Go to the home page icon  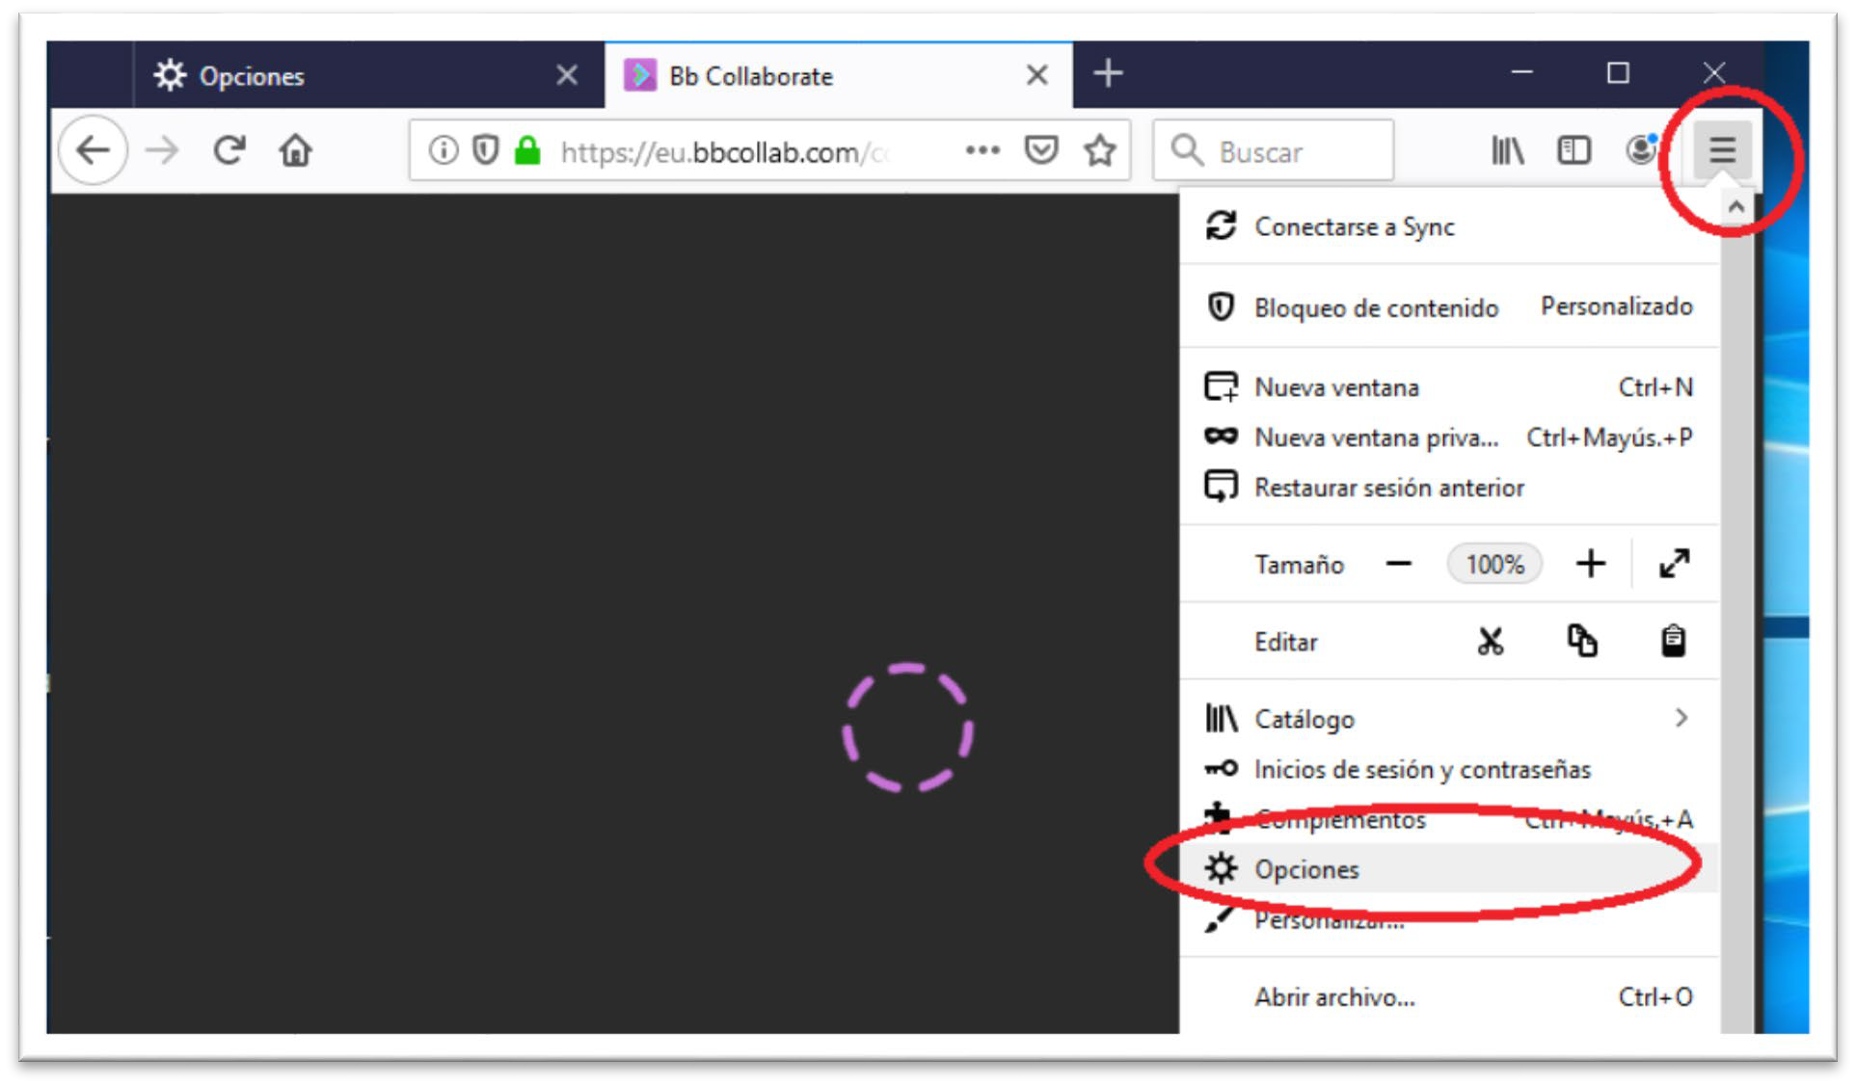(295, 150)
